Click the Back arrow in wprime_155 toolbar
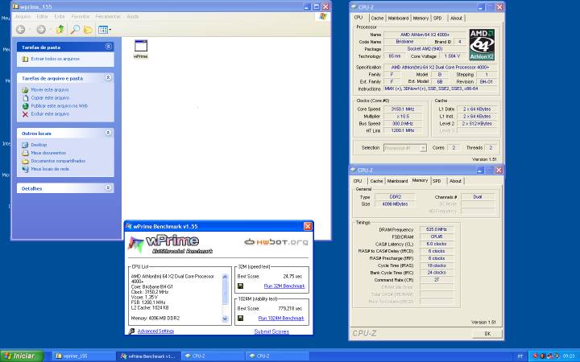This screenshot has width=580, height=362. pyautogui.click(x=21, y=30)
